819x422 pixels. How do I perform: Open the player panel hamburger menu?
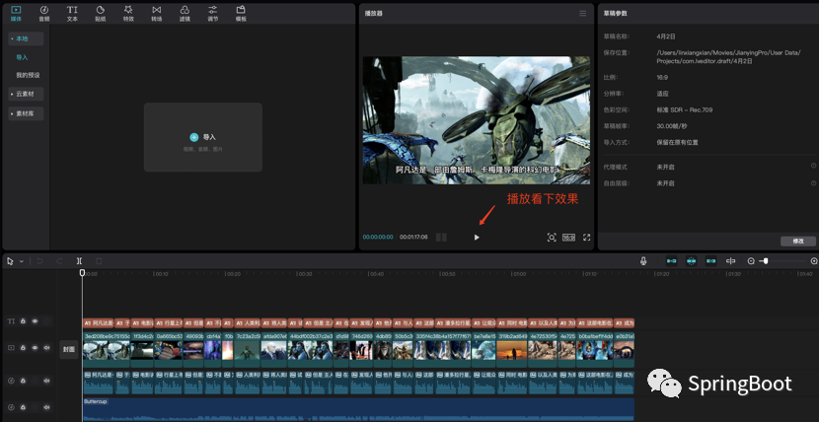pyautogui.click(x=583, y=13)
